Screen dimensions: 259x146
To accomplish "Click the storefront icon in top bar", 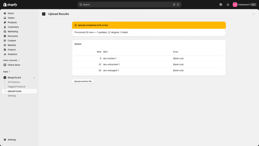I will [221, 5].
